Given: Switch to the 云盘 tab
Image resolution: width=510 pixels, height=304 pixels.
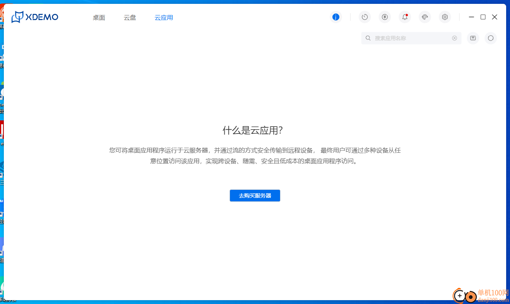Looking at the screenshot, I should tap(130, 18).
